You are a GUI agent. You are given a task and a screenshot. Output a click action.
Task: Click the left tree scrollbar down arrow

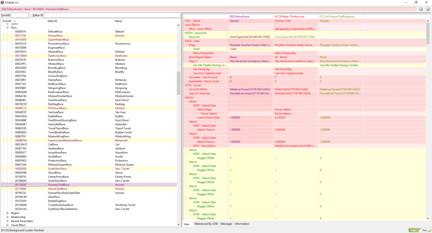pos(178,225)
